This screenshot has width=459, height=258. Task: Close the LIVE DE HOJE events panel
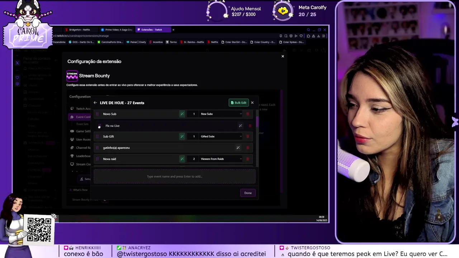[252, 103]
